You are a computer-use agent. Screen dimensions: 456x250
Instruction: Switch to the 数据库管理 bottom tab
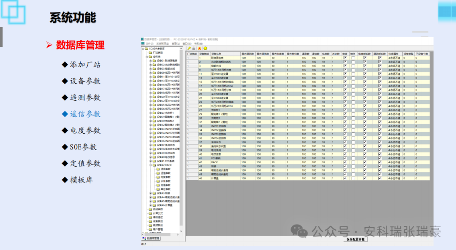(151, 238)
